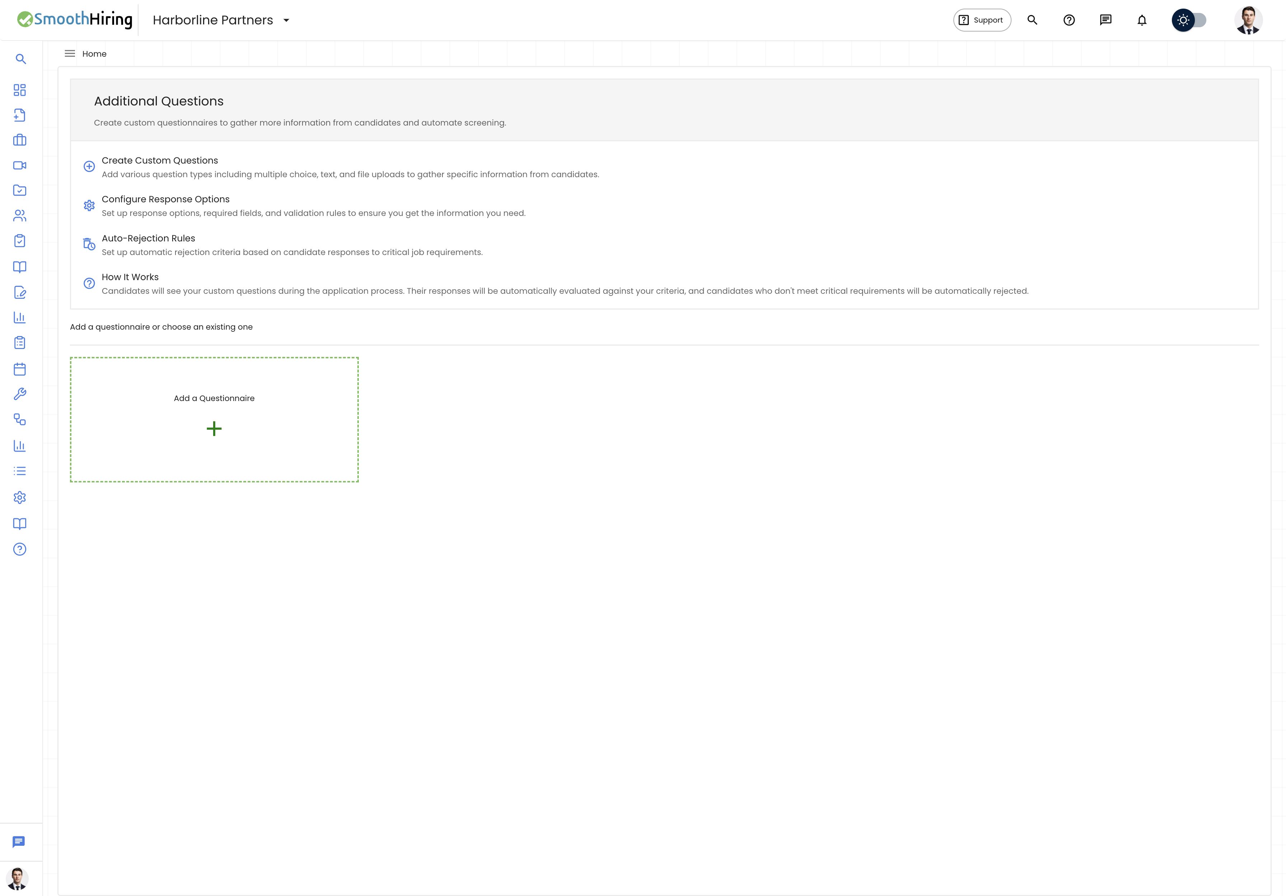This screenshot has width=1286, height=896.
Task: Click the SmoothHiring logo
Action: (x=75, y=20)
